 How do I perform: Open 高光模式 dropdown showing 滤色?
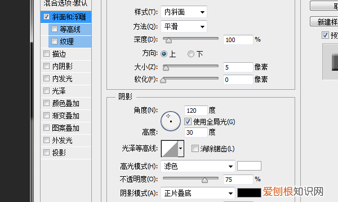coord(198,166)
